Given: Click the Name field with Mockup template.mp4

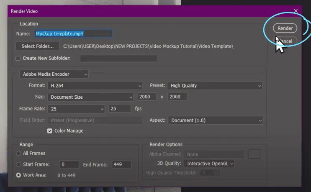Looking at the screenshot, I should [73, 33].
